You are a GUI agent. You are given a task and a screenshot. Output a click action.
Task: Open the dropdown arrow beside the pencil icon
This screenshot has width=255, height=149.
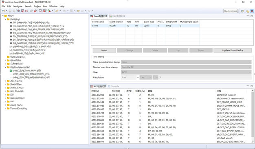60,11
